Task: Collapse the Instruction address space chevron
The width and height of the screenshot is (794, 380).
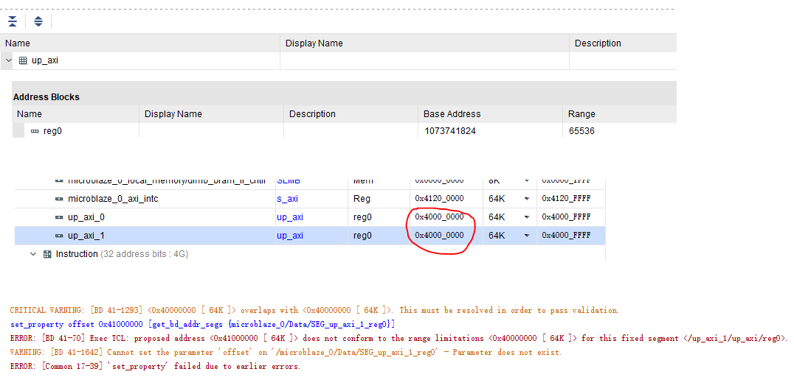Action: coord(33,254)
